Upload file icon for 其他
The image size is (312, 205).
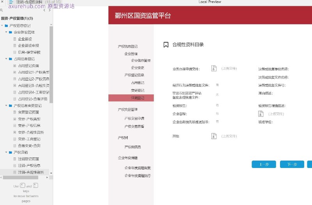(214, 136)
